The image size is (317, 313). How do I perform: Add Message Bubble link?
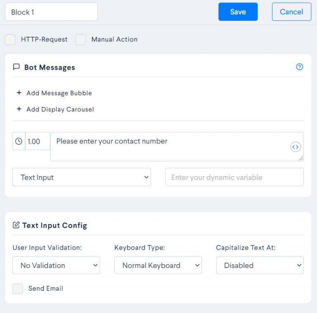(59, 93)
